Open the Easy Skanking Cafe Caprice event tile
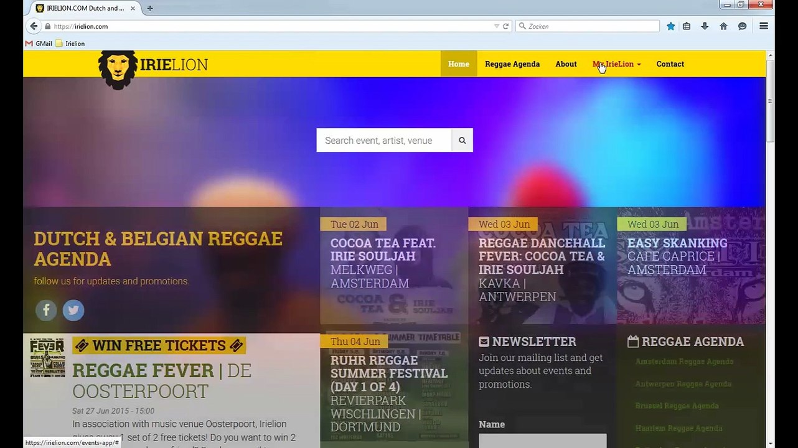This screenshot has width=798, height=448. click(x=691, y=266)
